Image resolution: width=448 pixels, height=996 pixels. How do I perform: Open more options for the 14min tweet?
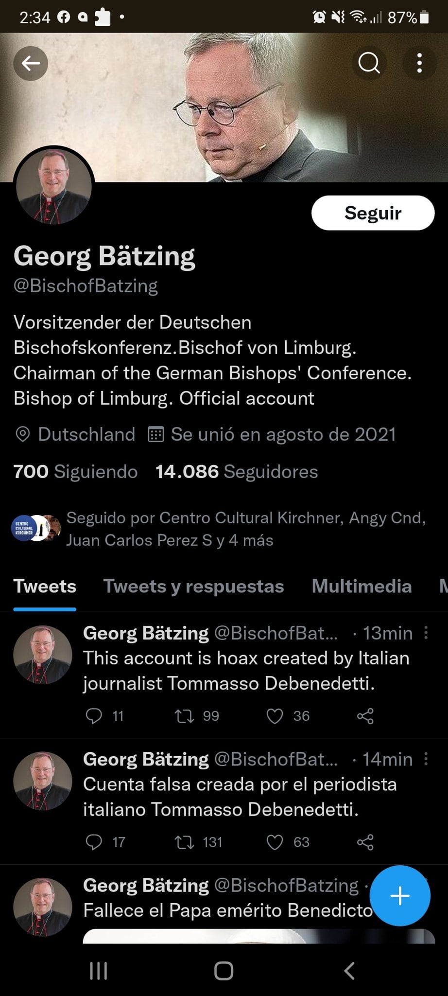click(x=426, y=759)
